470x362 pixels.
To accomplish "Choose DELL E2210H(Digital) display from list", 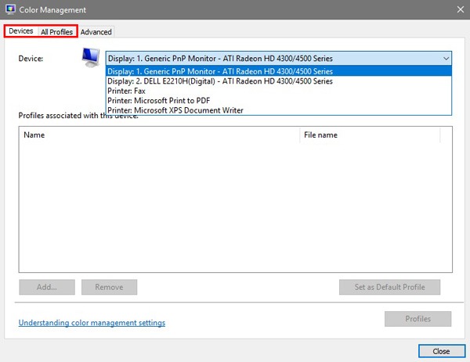I will coord(219,81).
